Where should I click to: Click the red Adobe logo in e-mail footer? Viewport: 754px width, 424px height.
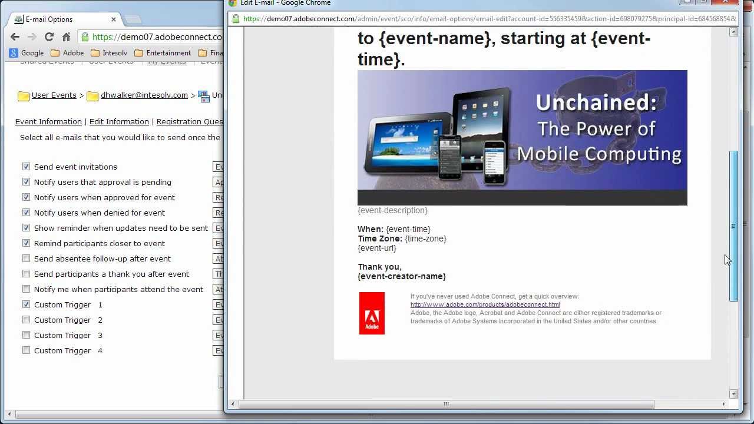click(x=372, y=313)
